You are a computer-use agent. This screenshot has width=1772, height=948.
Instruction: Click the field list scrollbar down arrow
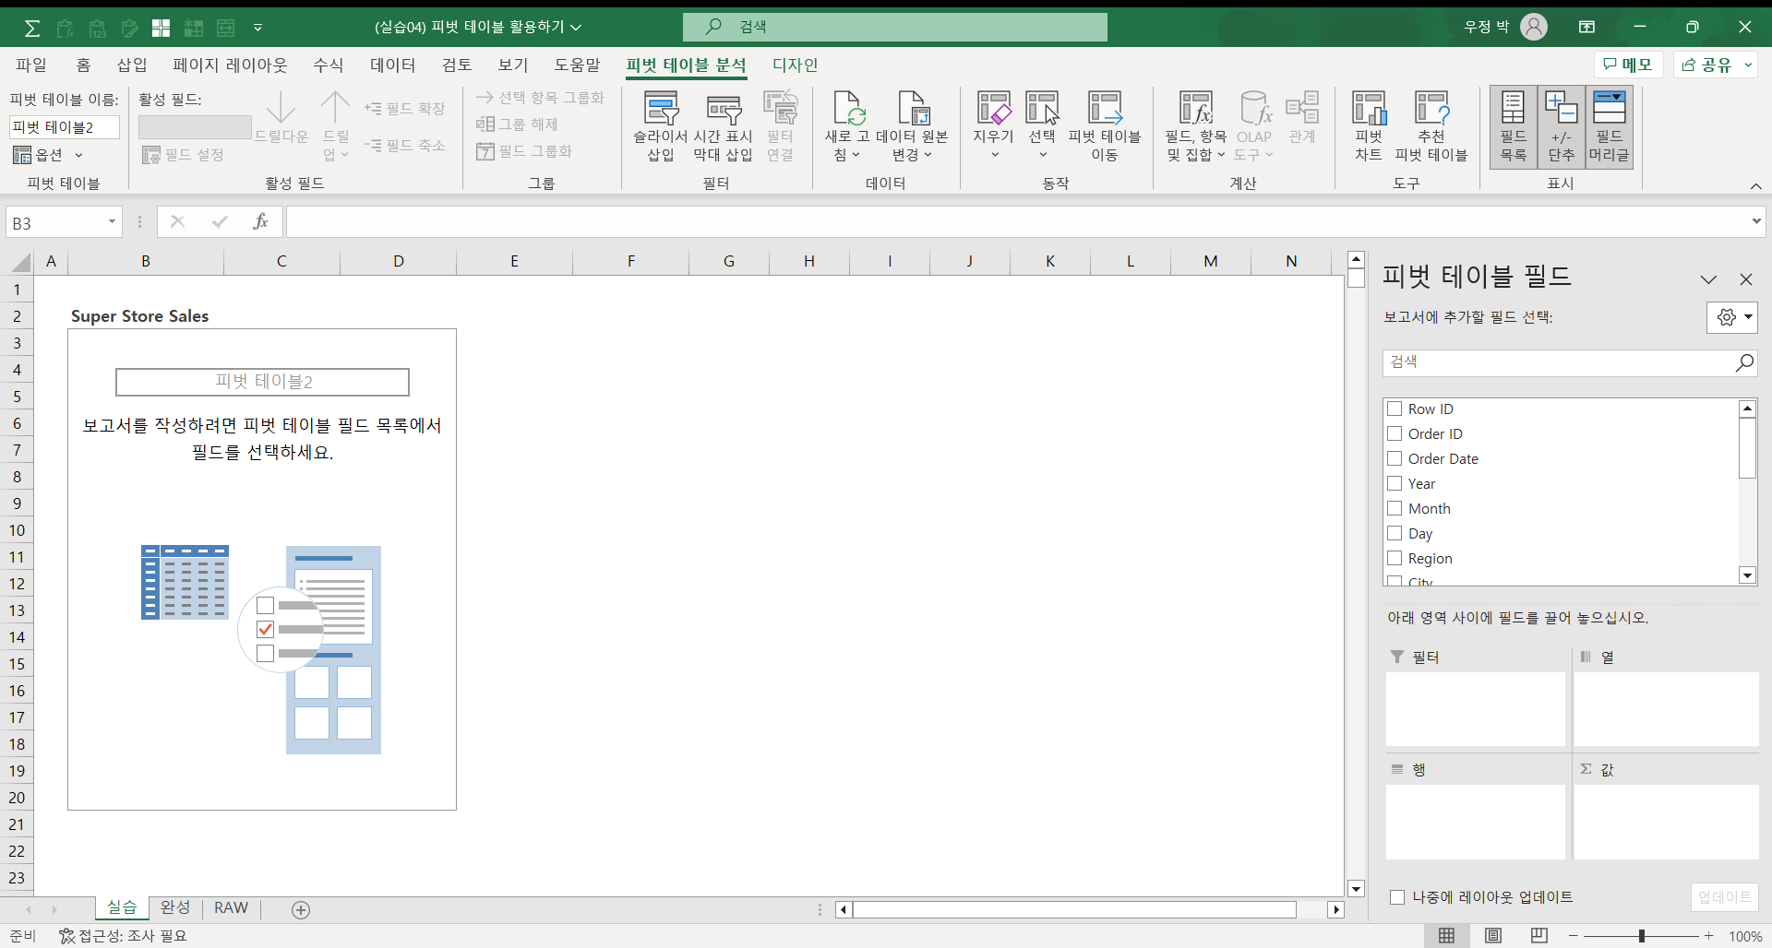pyautogui.click(x=1747, y=575)
